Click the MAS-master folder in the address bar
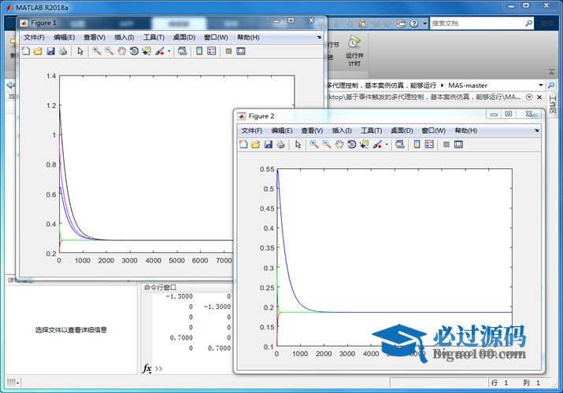The height and width of the screenshot is (393, 563). [x=468, y=85]
